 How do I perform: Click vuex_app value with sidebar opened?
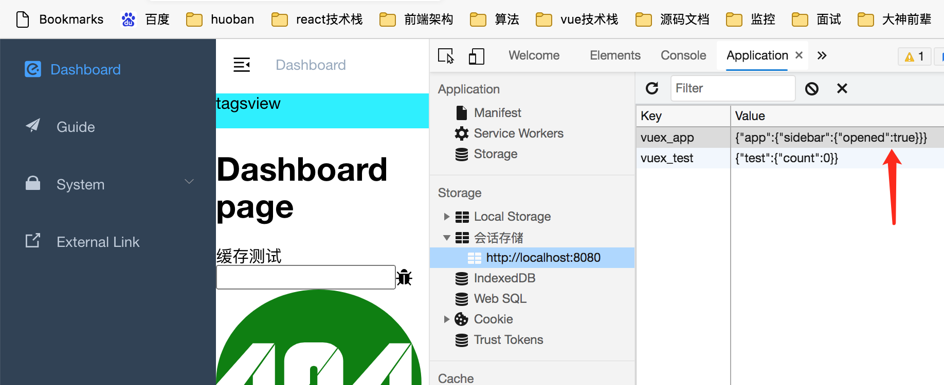(831, 138)
